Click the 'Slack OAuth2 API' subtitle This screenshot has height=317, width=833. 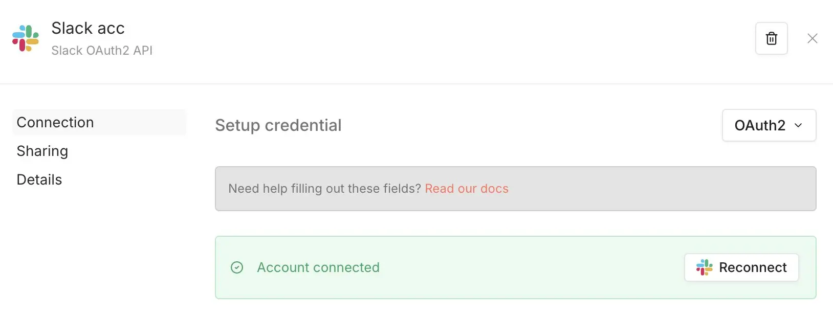click(x=102, y=51)
